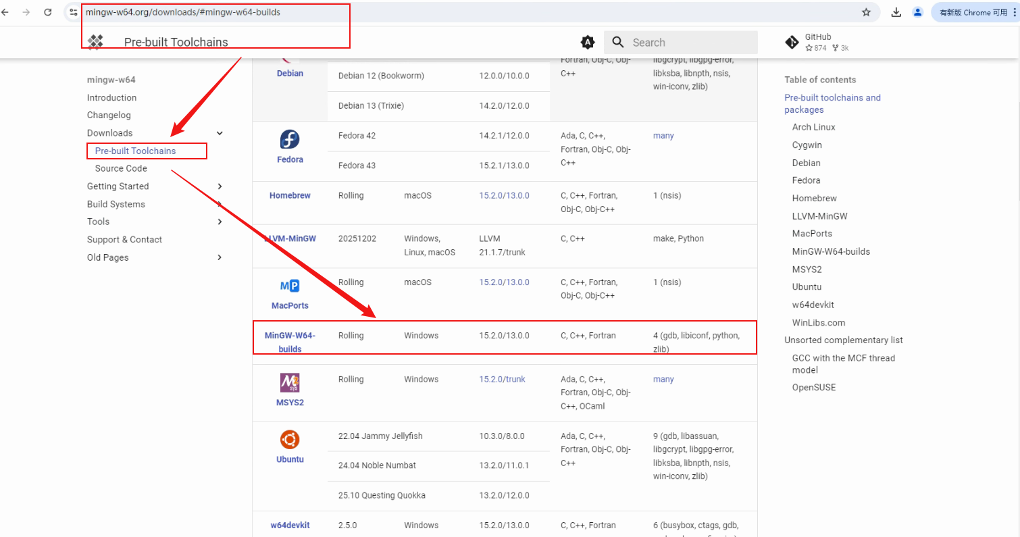Jump to GCC with MCF thread model
The height and width of the screenshot is (537, 1020).
click(x=843, y=364)
